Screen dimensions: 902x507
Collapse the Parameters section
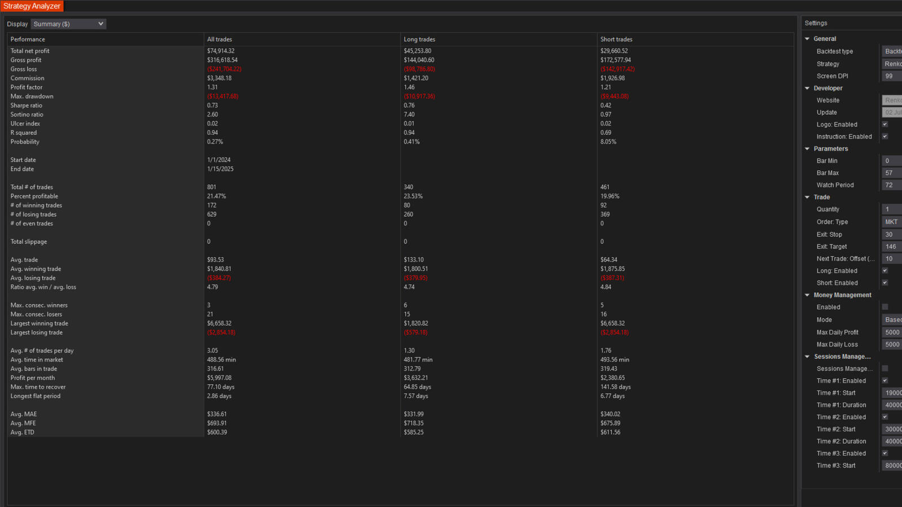click(807, 149)
